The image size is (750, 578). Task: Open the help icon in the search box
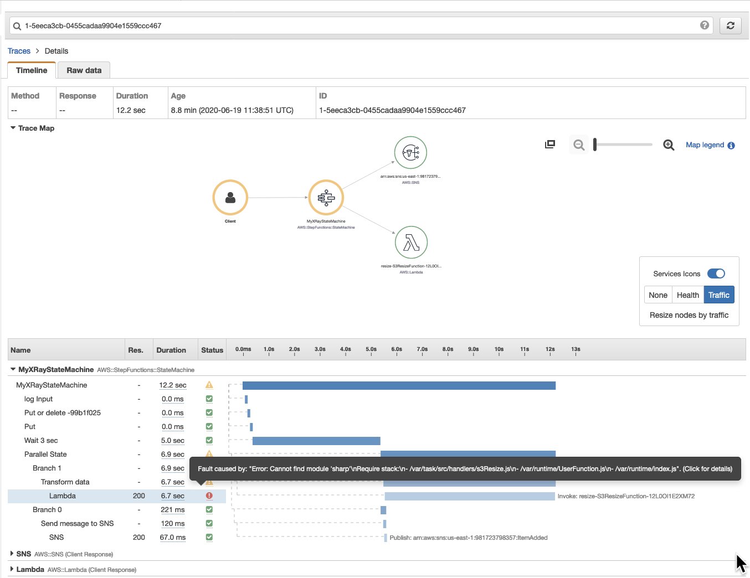705,25
